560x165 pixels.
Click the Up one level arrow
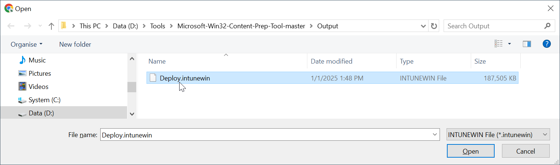click(x=51, y=26)
